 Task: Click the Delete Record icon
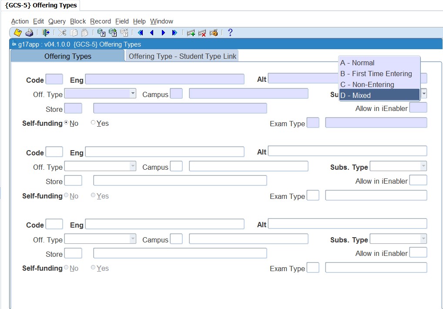point(202,33)
